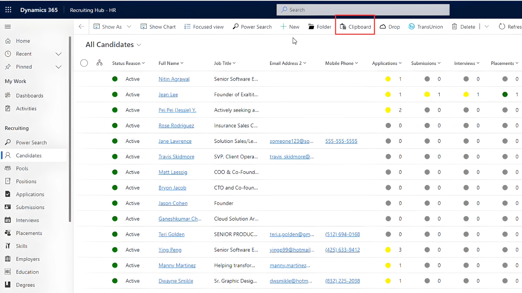Open the Dynamics 365 app launcher waffle icon
The width and height of the screenshot is (522, 293).
(8, 10)
